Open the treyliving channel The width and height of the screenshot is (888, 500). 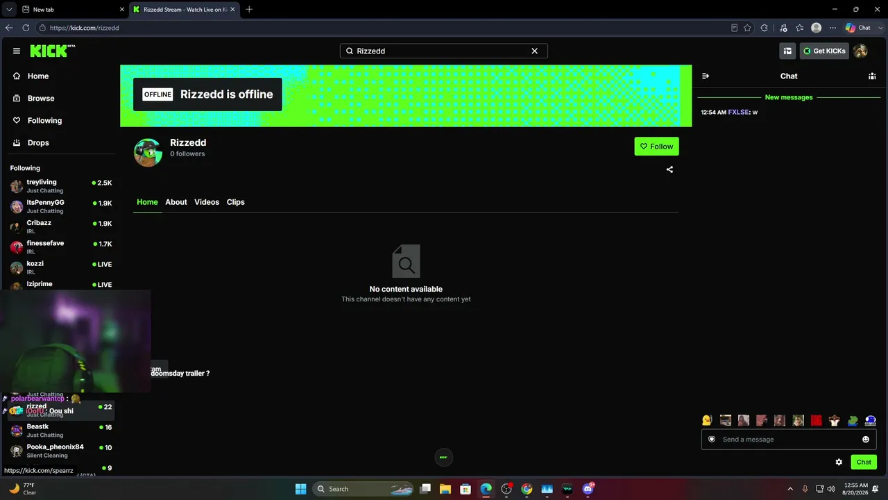[x=61, y=186]
